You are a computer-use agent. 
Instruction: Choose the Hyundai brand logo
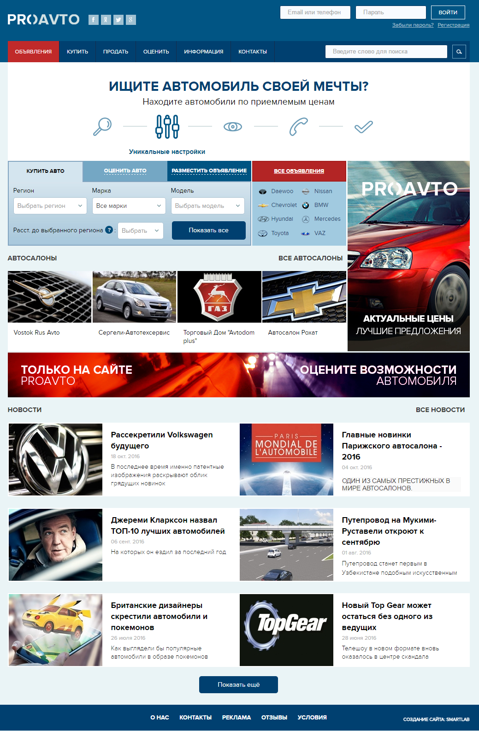click(x=263, y=219)
